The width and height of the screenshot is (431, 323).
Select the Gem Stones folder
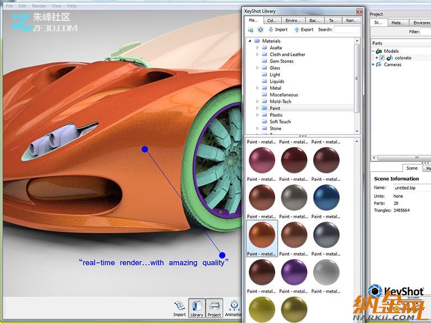[281, 61]
